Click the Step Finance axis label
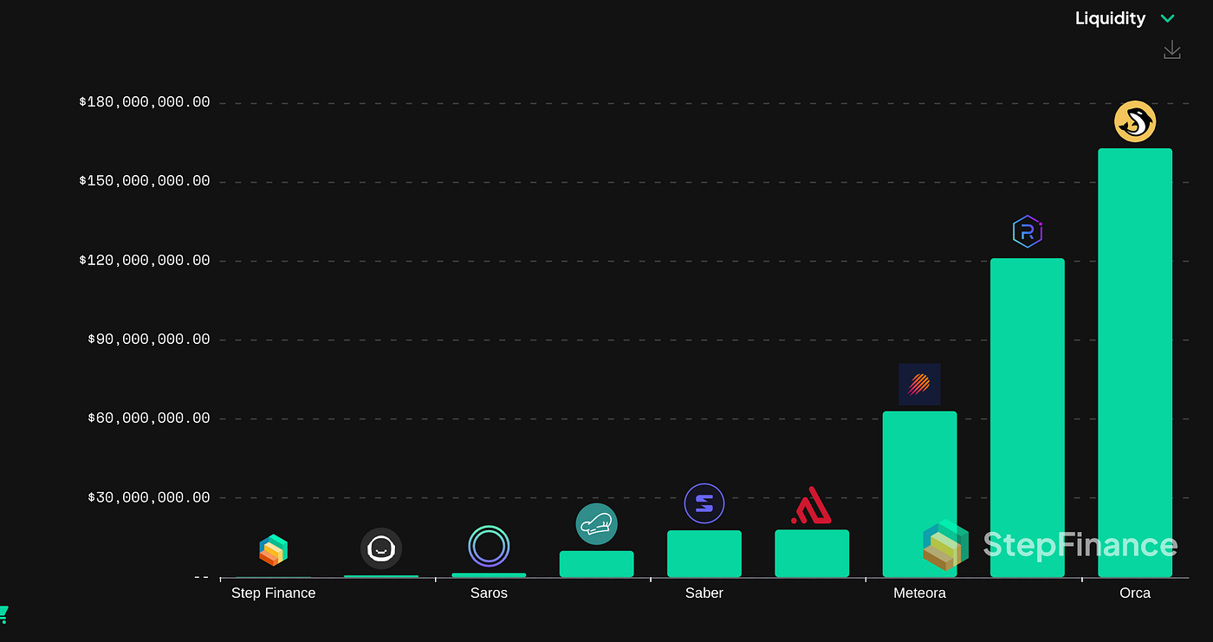The height and width of the screenshot is (642, 1213). [274, 593]
